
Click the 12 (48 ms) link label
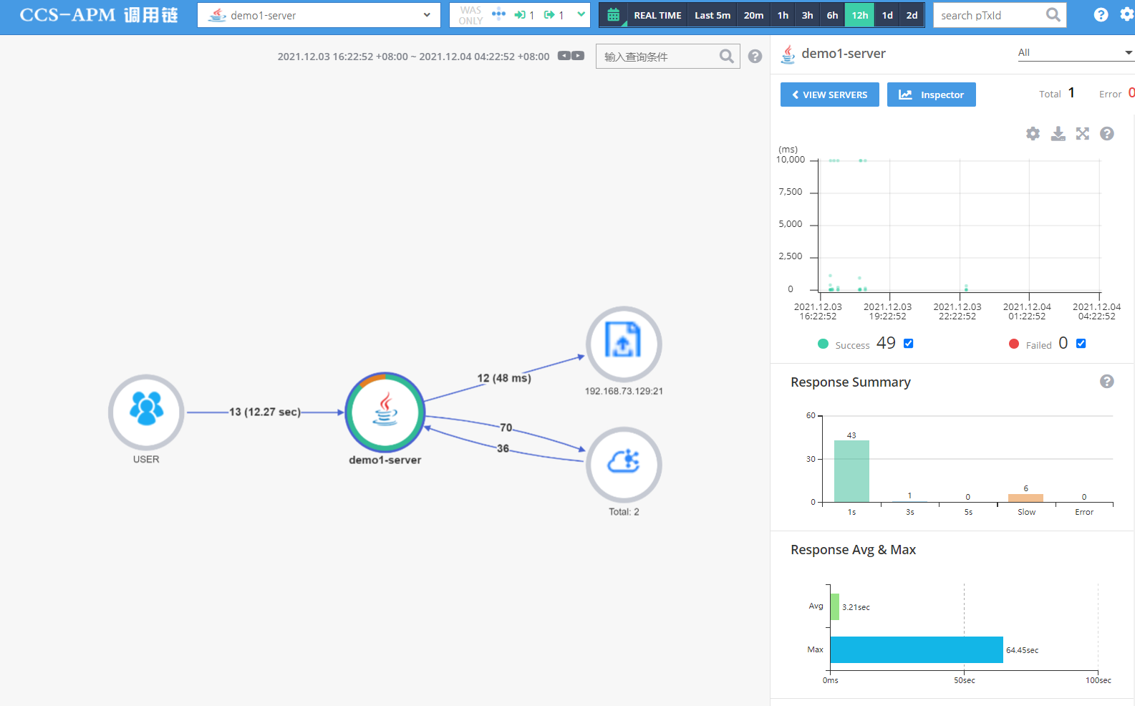pyautogui.click(x=504, y=378)
